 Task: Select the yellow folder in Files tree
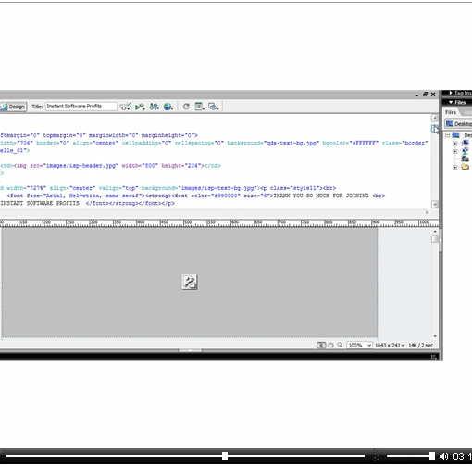tap(466, 167)
